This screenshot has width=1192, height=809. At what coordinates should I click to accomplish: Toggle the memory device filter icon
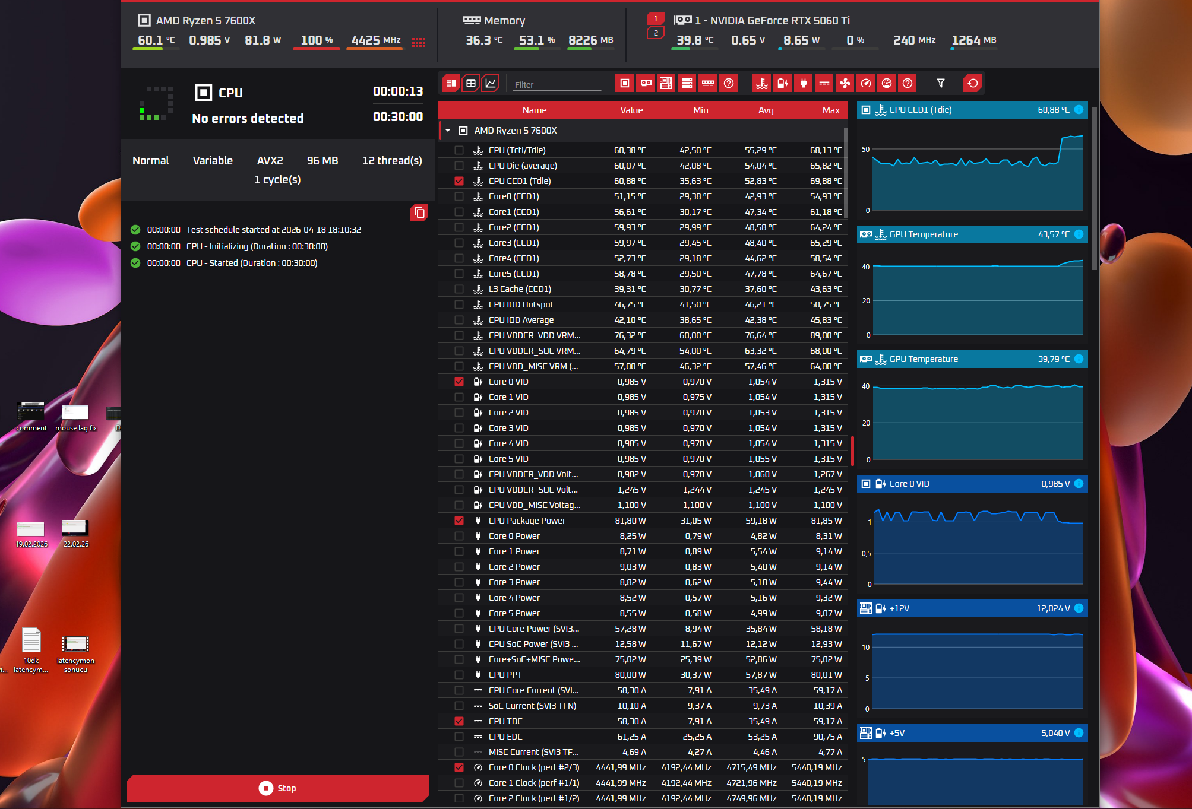point(708,83)
